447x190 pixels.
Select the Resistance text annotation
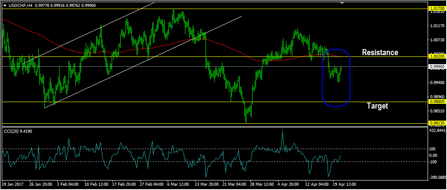coord(380,53)
